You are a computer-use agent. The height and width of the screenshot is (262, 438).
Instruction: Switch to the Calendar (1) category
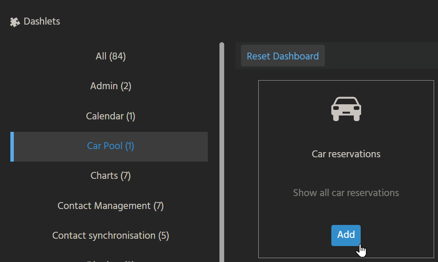[x=111, y=116]
